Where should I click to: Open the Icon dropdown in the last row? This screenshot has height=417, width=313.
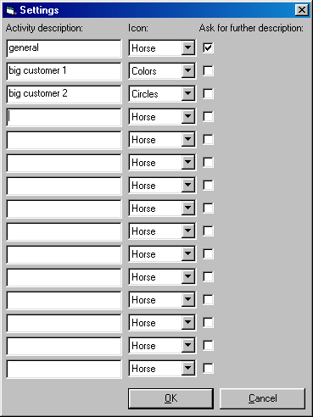point(188,368)
